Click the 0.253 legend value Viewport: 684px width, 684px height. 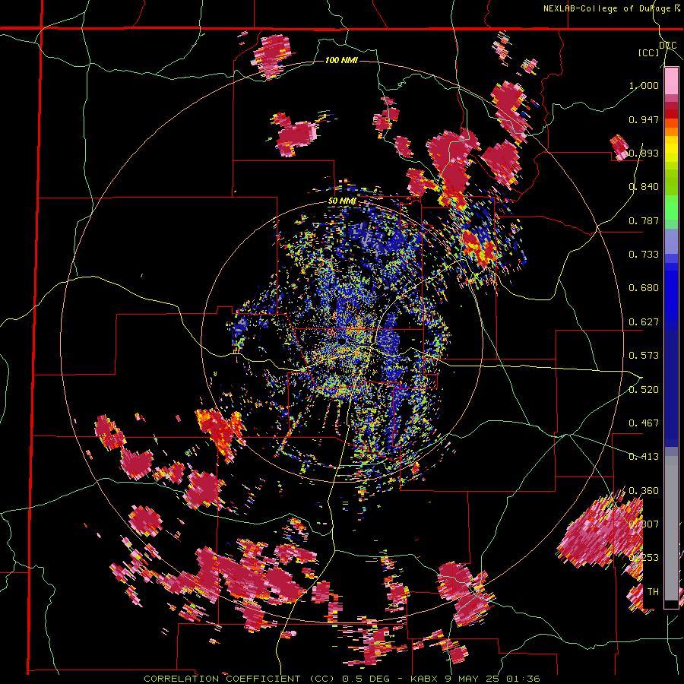pos(644,558)
